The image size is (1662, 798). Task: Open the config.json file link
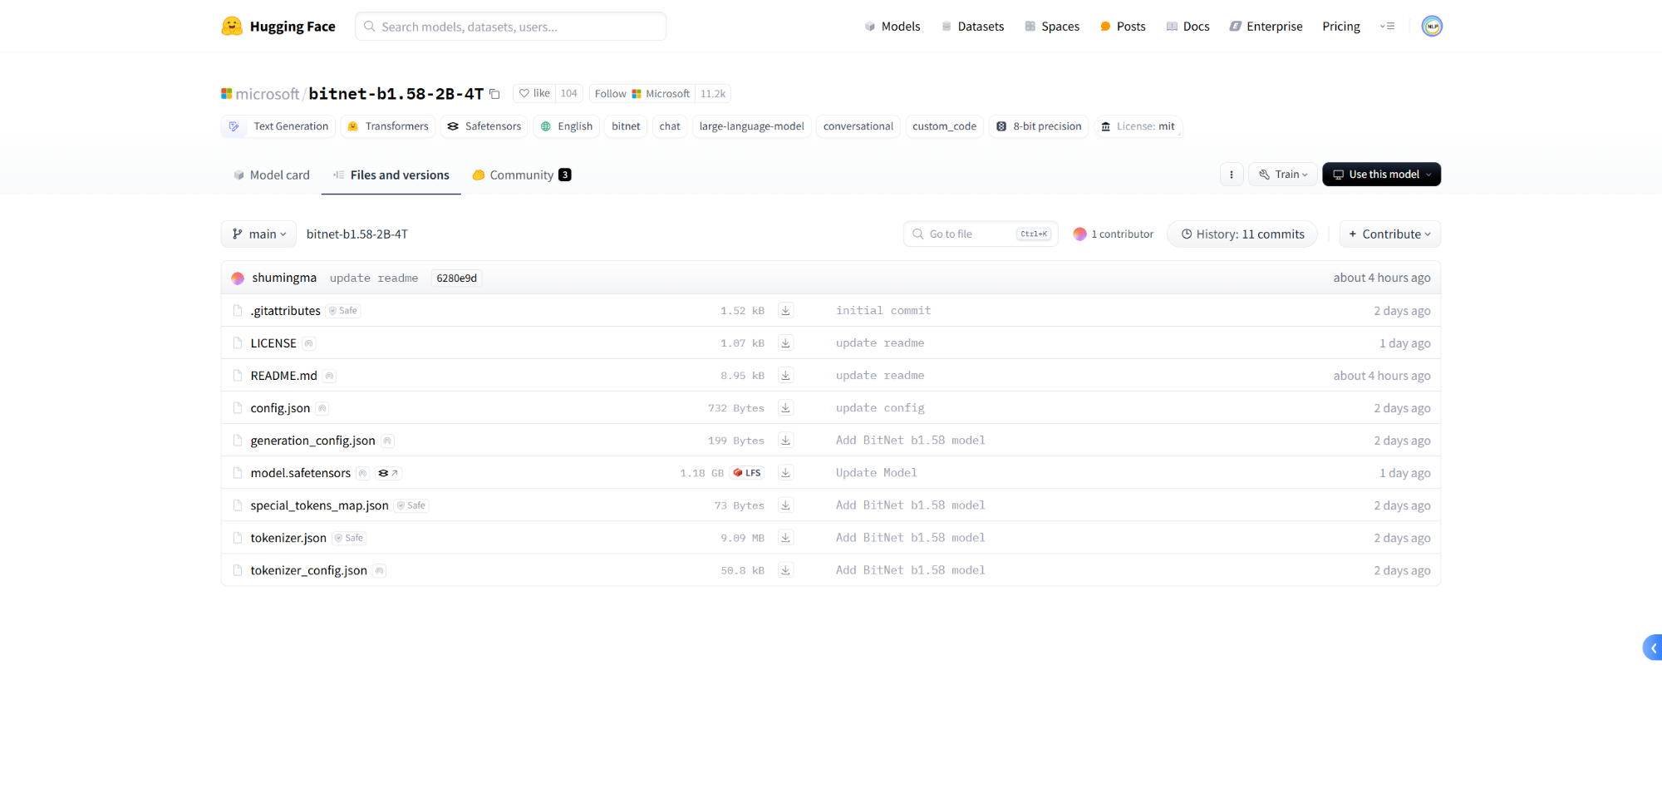tap(280, 408)
